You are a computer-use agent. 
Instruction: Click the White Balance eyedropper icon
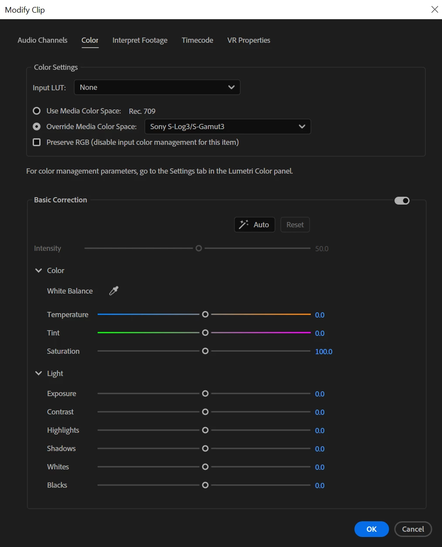coord(114,291)
